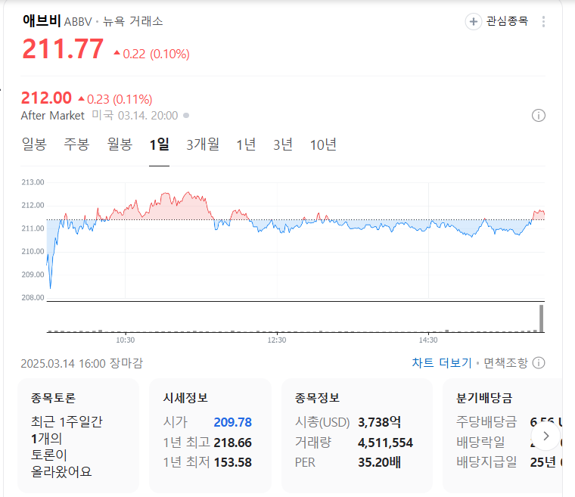
Task: Click the 1년 최저 value 153.58
Action: 232,462
